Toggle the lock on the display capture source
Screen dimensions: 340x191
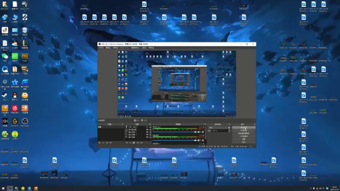pyautogui.click(x=150, y=129)
